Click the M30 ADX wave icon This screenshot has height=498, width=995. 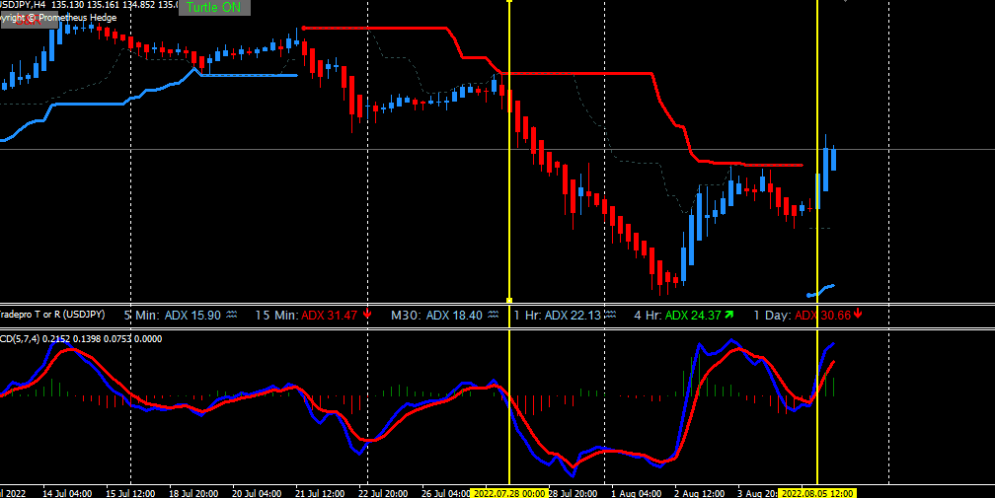coord(494,315)
